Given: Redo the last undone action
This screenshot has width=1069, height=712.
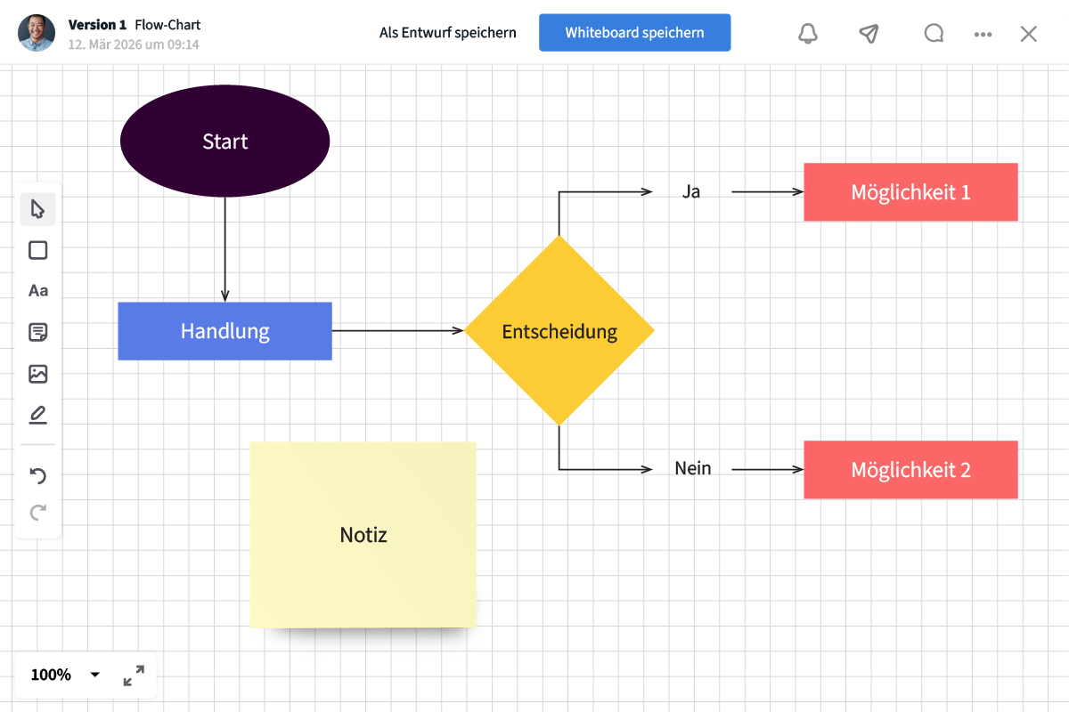Looking at the screenshot, I should point(37,513).
